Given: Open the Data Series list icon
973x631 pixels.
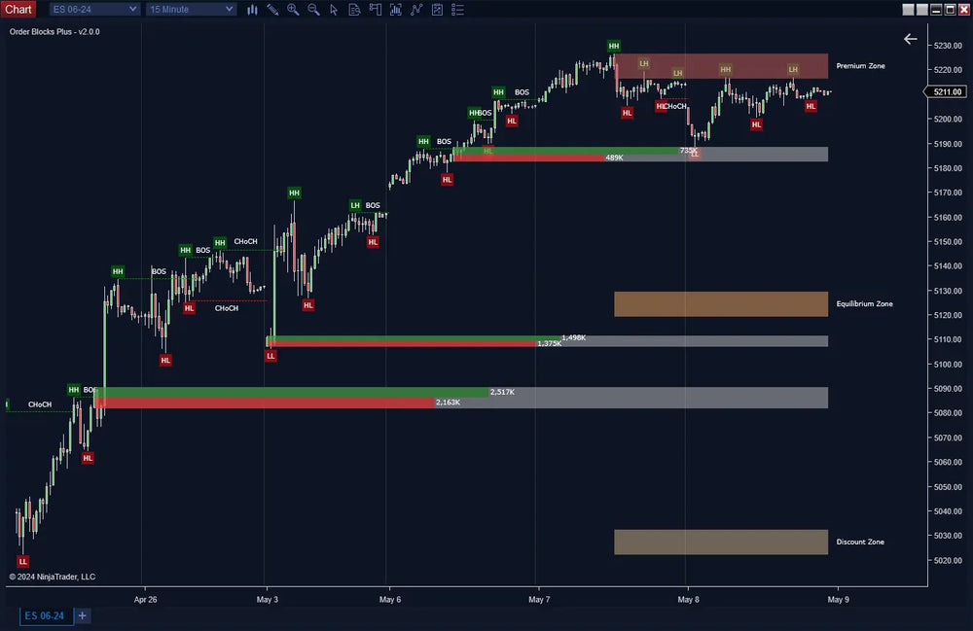Looking at the screenshot, I should [457, 10].
